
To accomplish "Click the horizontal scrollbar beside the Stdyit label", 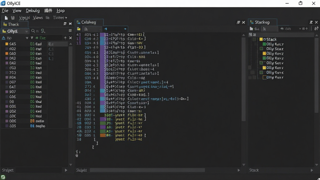I will [x=147, y=170].
